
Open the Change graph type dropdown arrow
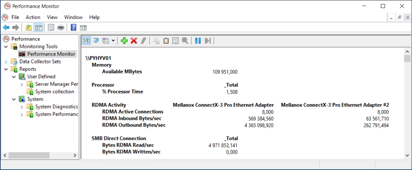pos(113,41)
